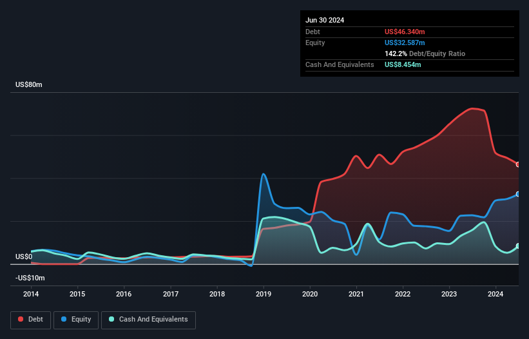Toggle the Debt series legend button
529x339 pixels.
31,320
